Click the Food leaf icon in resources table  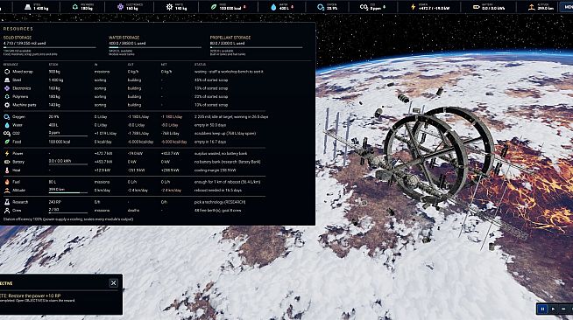pos(7,142)
